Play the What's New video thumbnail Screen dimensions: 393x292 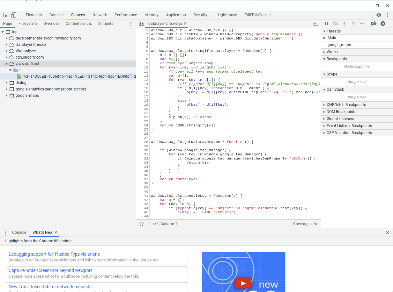pos(243,283)
